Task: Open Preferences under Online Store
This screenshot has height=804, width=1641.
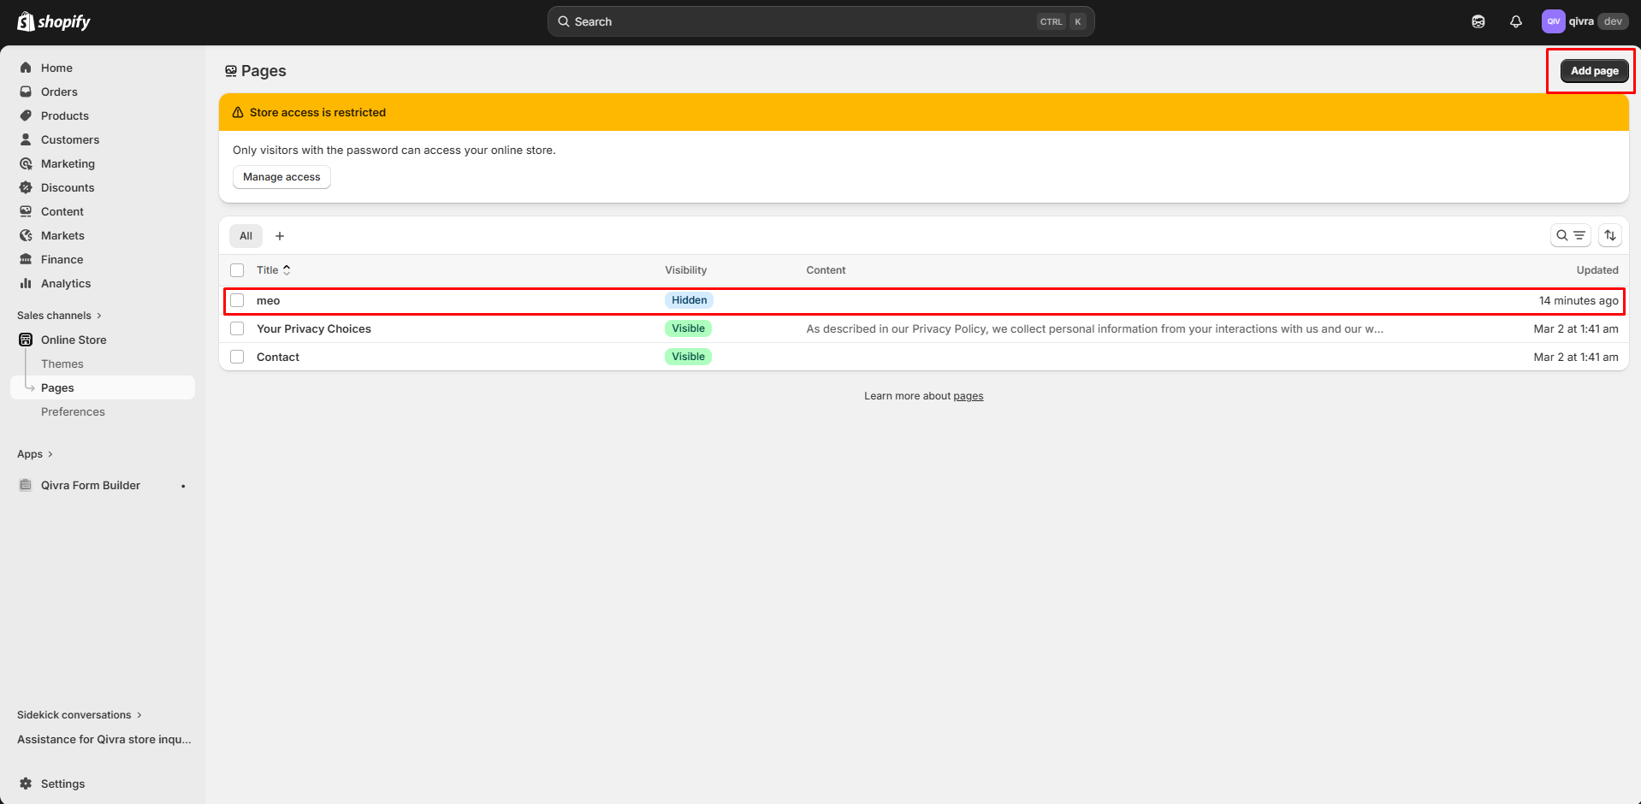Action: tap(73, 411)
